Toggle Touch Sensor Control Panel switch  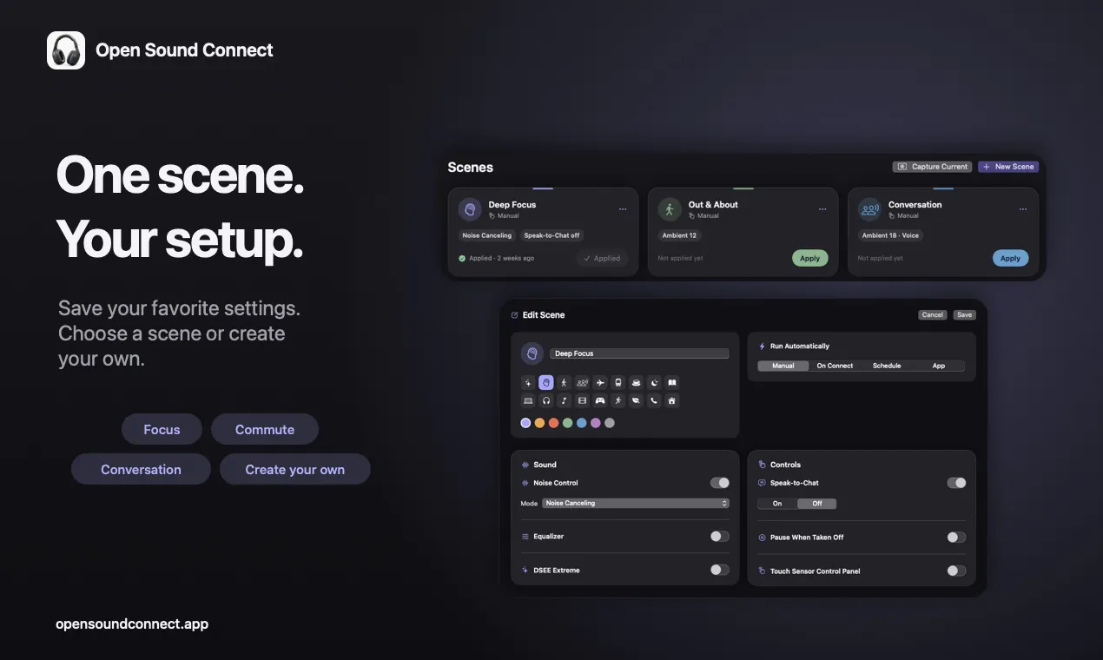pyautogui.click(x=956, y=571)
